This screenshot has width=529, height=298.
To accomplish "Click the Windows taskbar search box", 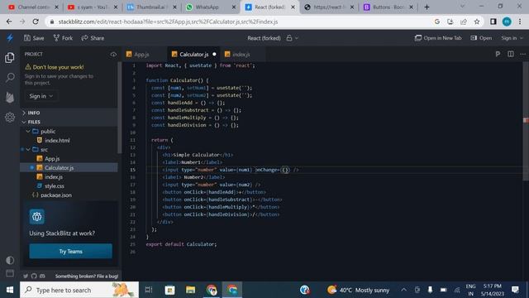I will 79,290.
